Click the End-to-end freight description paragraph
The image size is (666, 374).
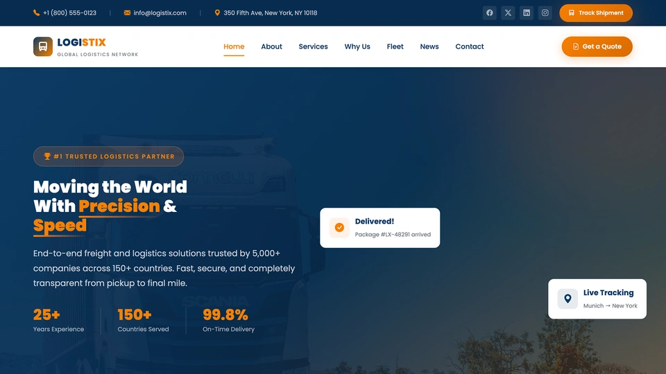coord(164,268)
